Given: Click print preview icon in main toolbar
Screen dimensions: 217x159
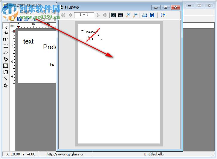Looking at the screenshot, I should click(x=33, y=19).
